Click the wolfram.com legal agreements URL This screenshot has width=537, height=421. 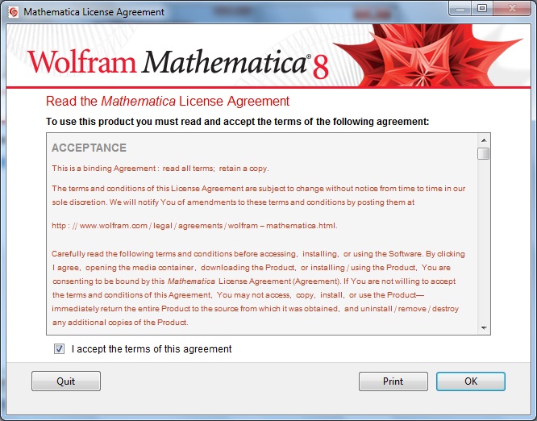pyautogui.click(x=194, y=226)
